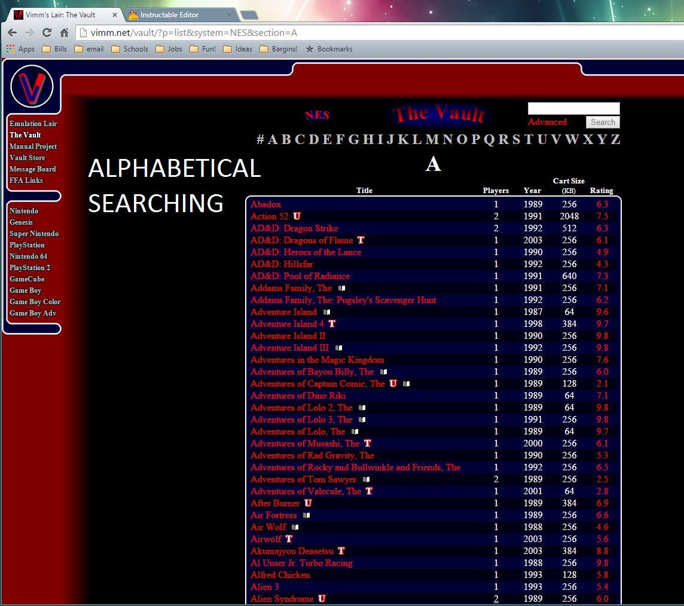Click the page reload icon
This screenshot has height=606, width=684.
[x=47, y=33]
